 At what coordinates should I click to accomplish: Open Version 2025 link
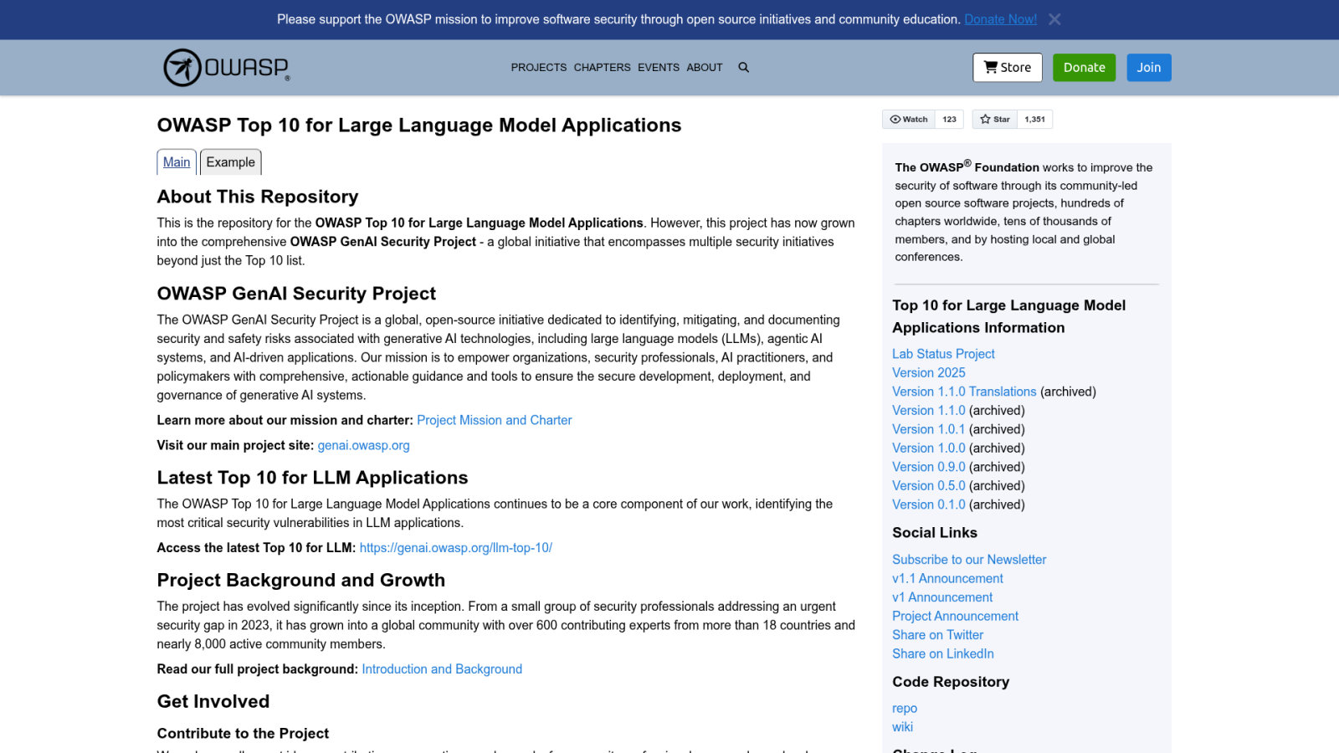point(929,373)
